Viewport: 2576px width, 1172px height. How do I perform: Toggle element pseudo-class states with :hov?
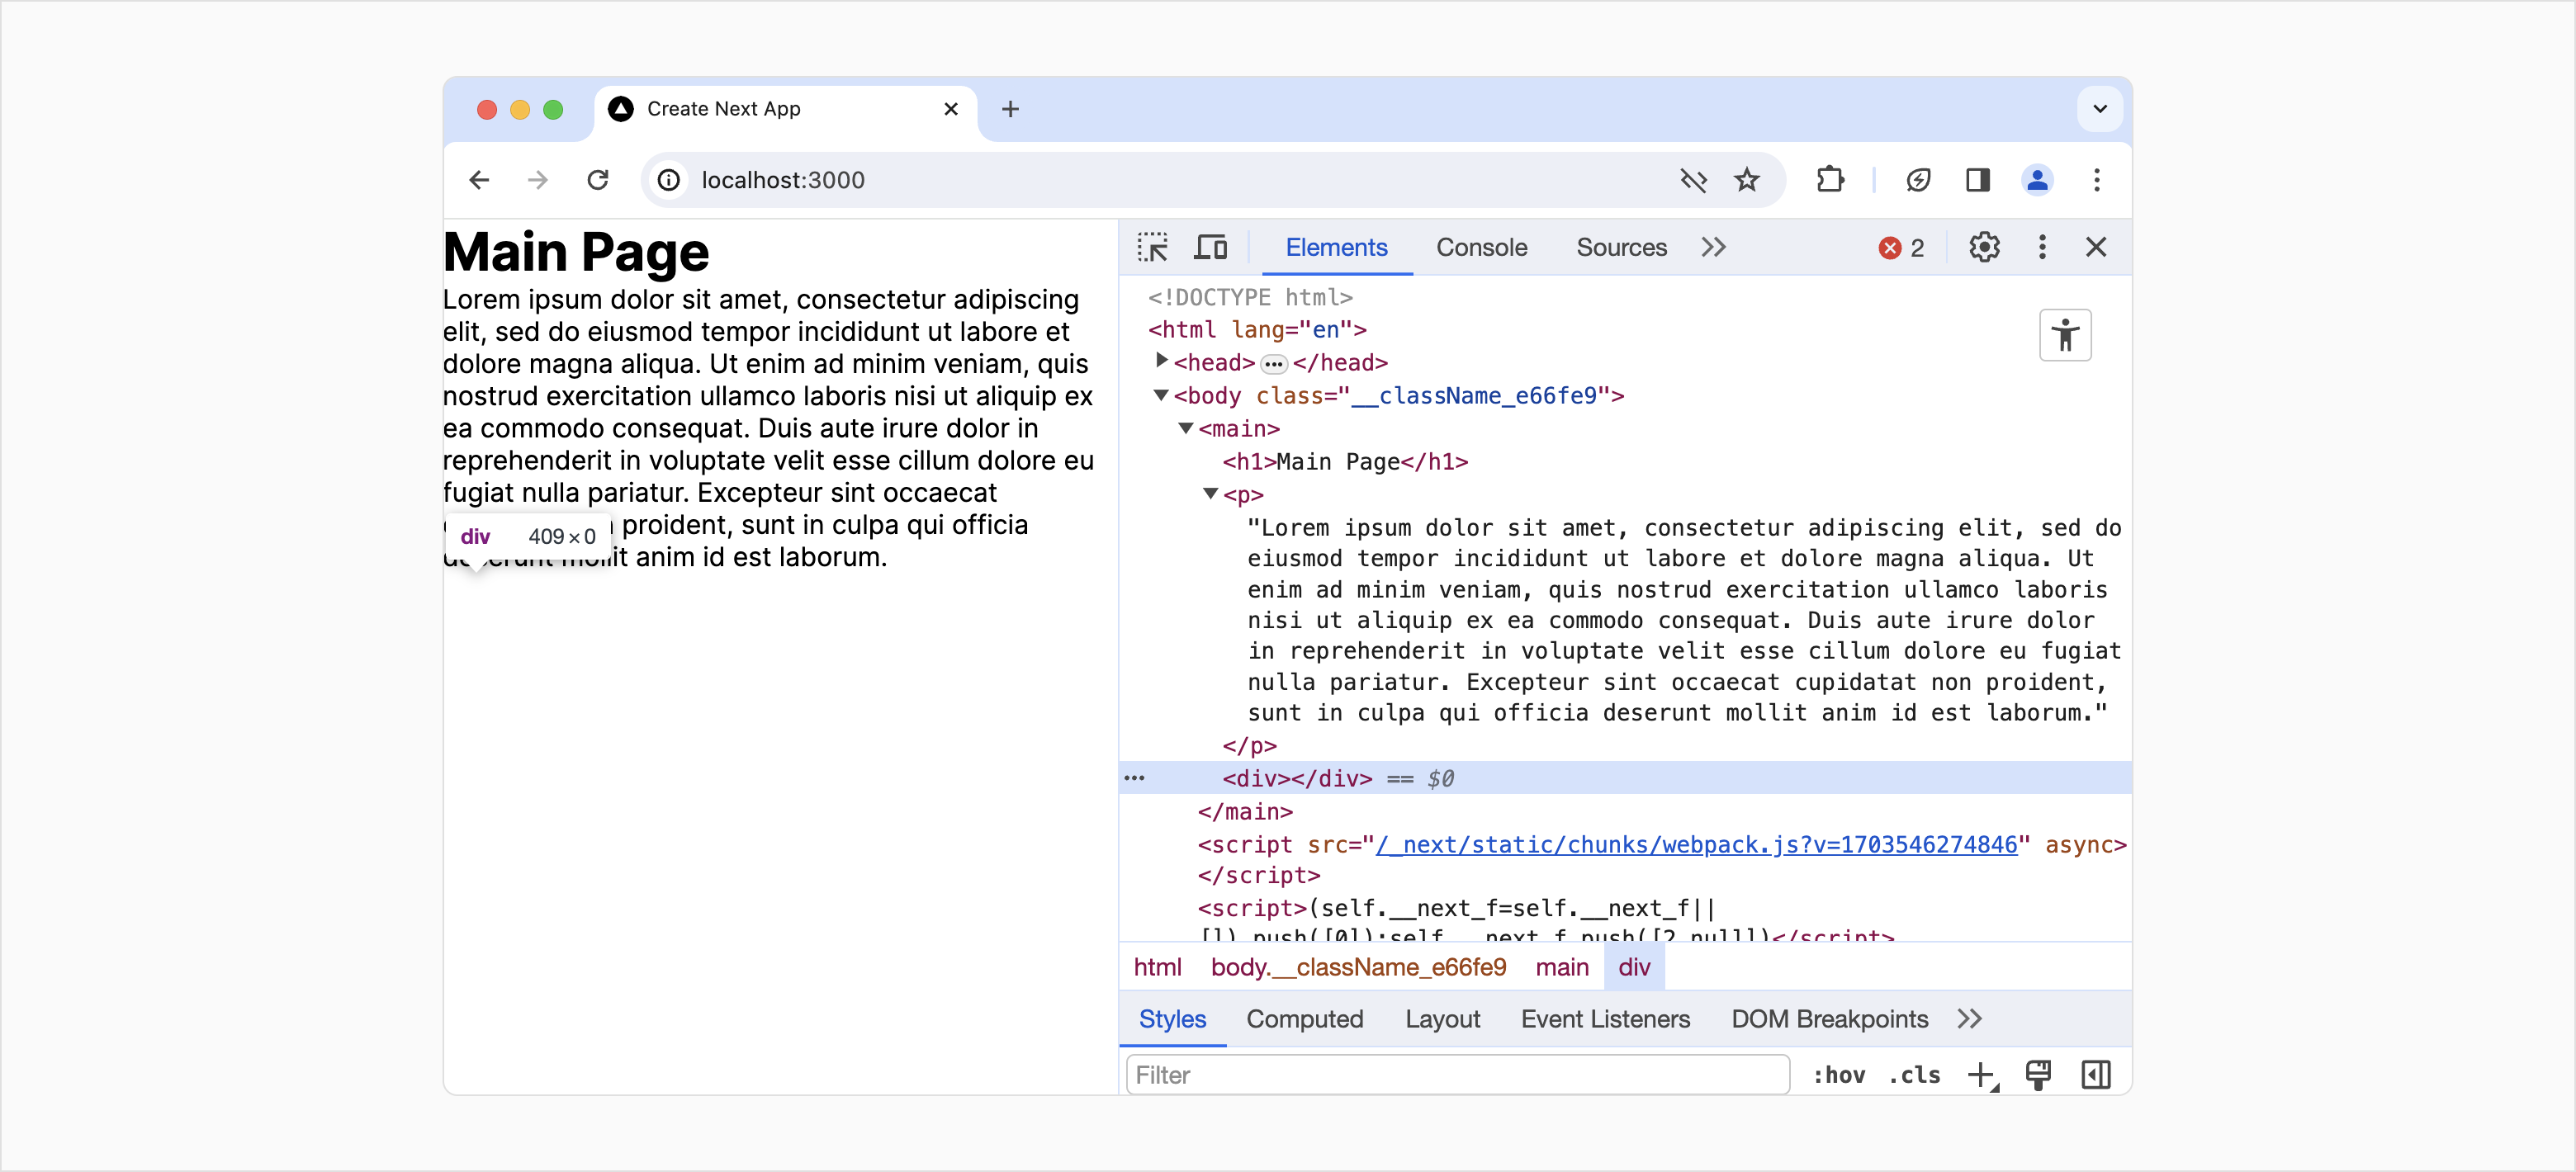[1838, 1075]
